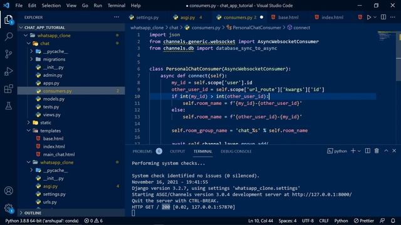The image size is (401, 225).
Task: Click the red icon next to run button
Action: [360, 17]
